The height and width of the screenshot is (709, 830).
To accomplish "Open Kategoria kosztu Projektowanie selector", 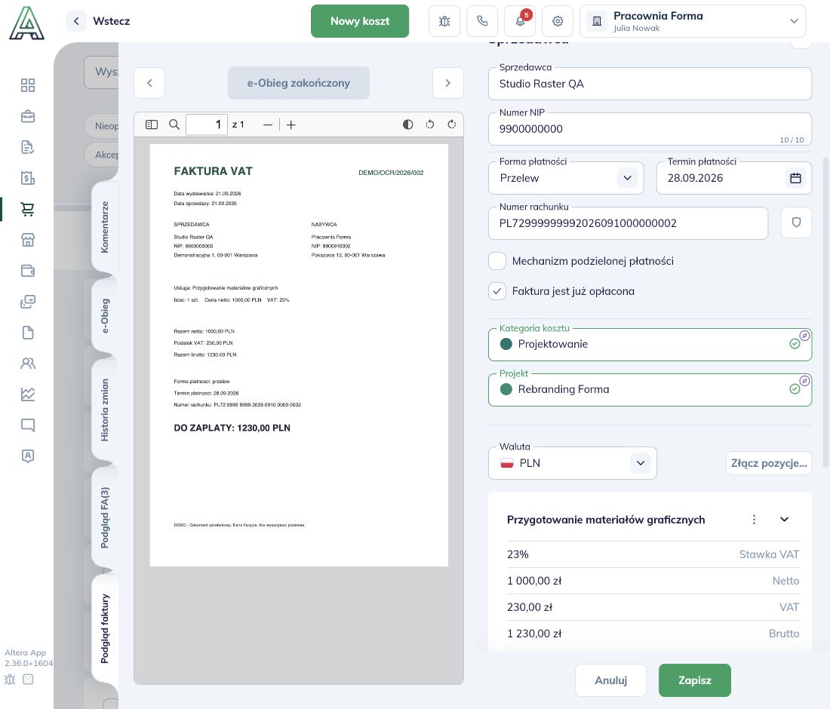I will click(650, 345).
